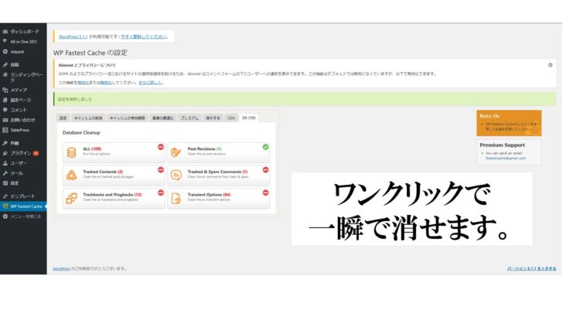Open the WordPress 5.1.1 link
The height and width of the screenshot is (317, 563).
coord(73,36)
